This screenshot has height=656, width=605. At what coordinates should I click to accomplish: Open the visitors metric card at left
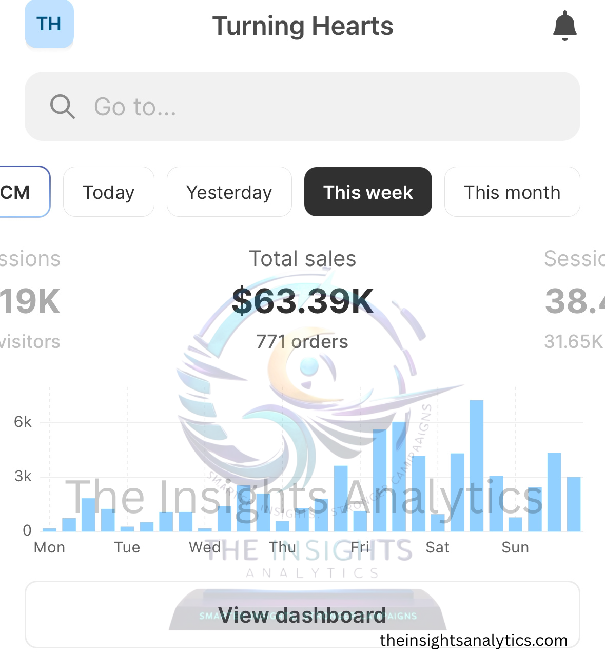tap(30, 300)
